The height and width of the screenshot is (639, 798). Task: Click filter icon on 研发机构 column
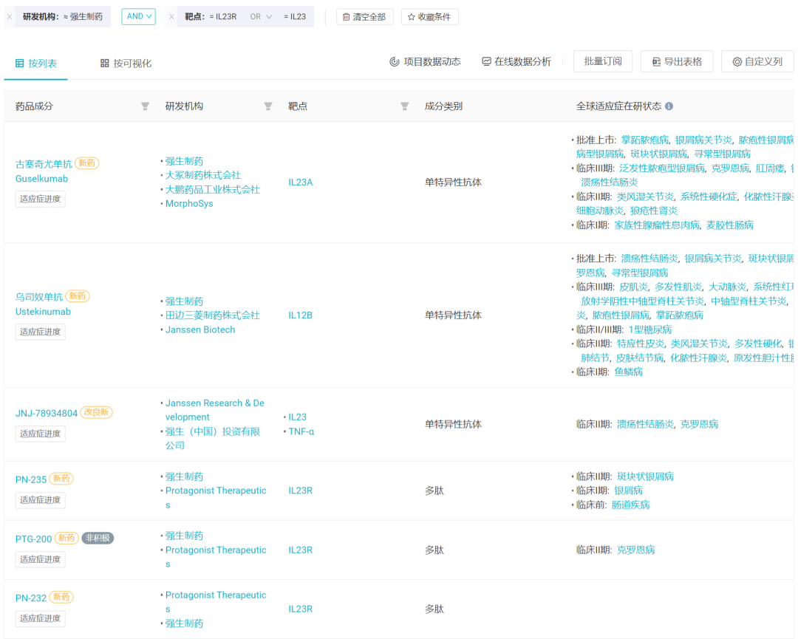(x=268, y=106)
